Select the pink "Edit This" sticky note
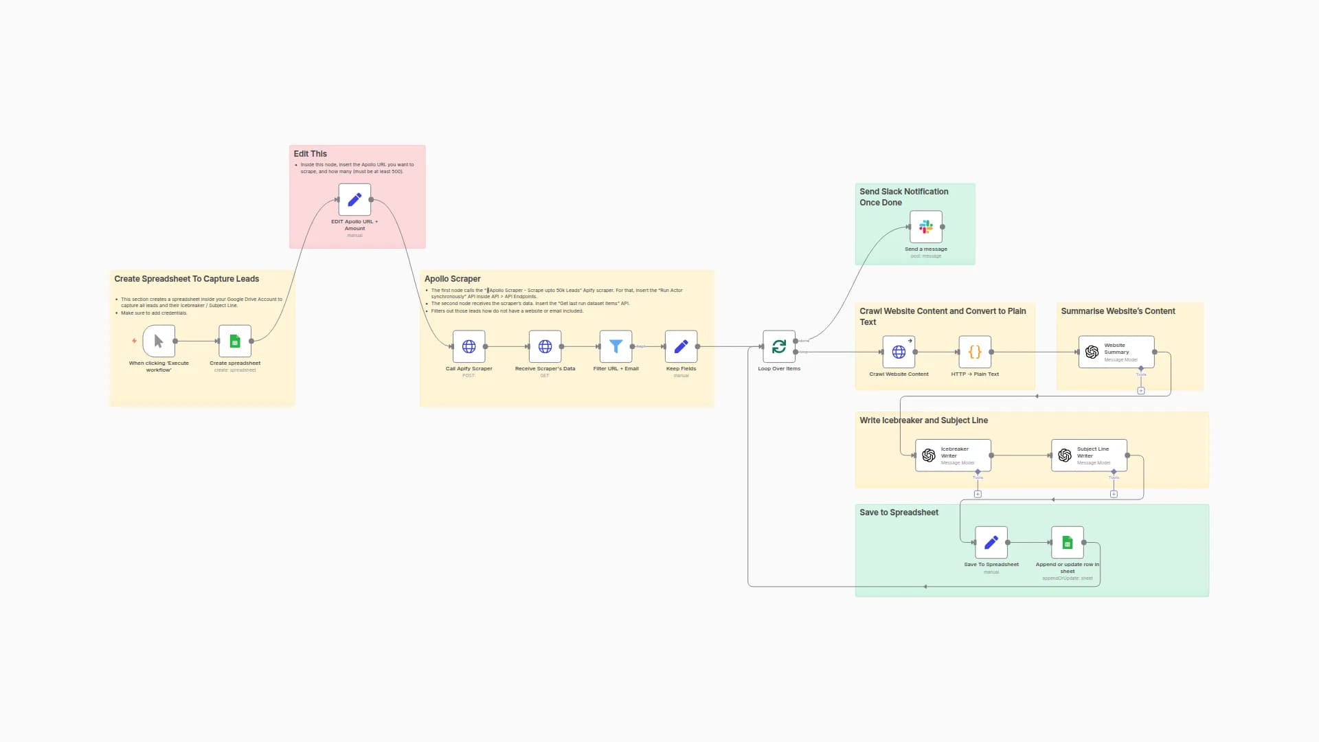Image resolution: width=1319 pixels, height=742 pixels. (357, 158)
